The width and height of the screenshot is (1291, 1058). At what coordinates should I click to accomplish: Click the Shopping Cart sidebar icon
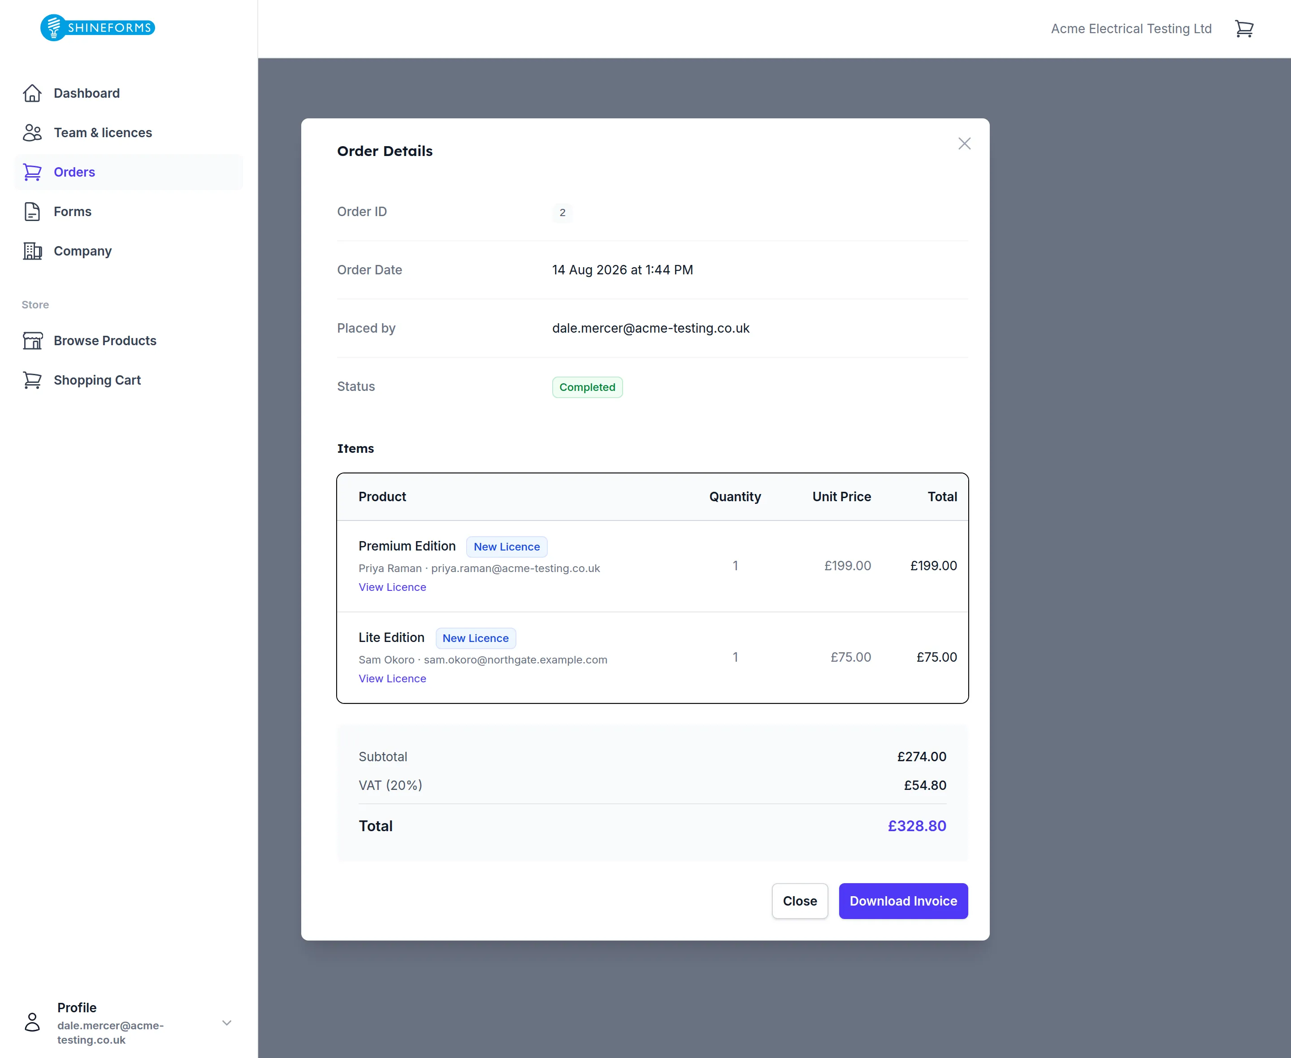click(32, 380)
